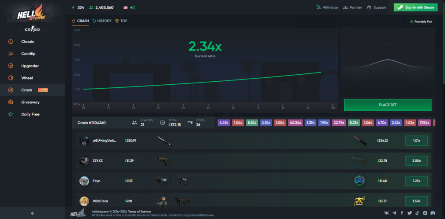Open Firyn player avatar

(x=84, y=181)
